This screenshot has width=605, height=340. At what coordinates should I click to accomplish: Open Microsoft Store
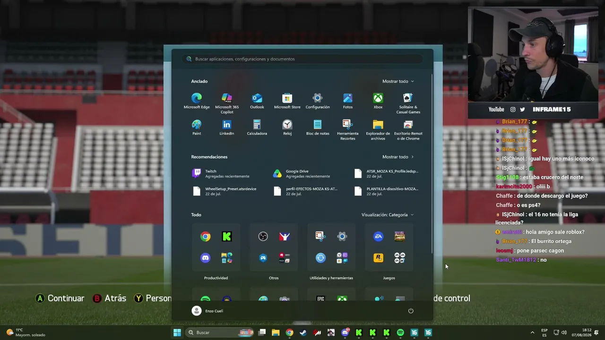tap(287, 101)
